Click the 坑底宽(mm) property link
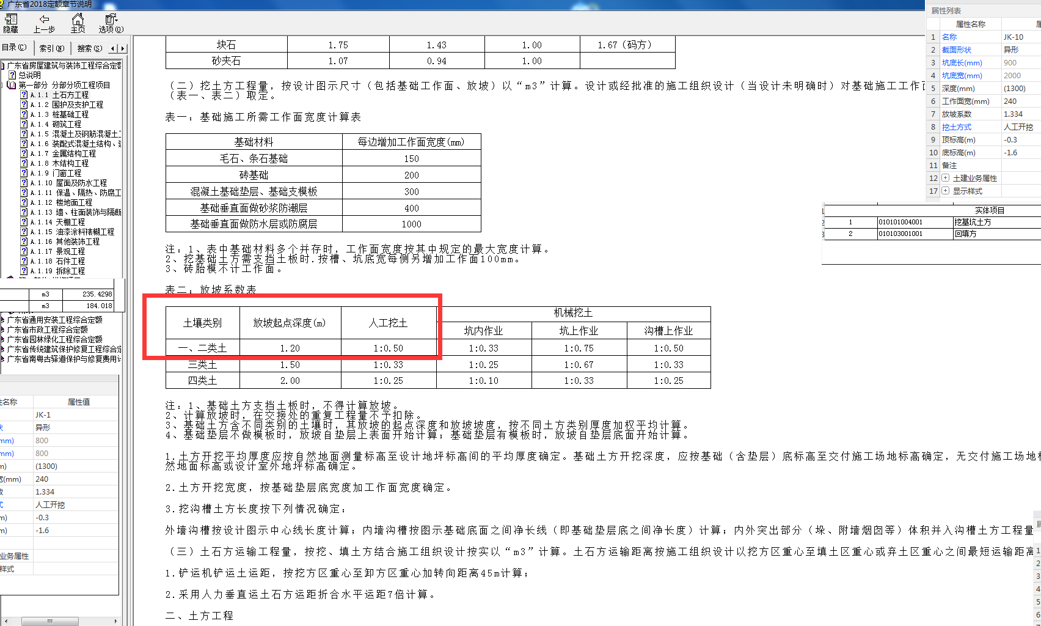This screenshot has height=626, width=1041. pos(962,76)
